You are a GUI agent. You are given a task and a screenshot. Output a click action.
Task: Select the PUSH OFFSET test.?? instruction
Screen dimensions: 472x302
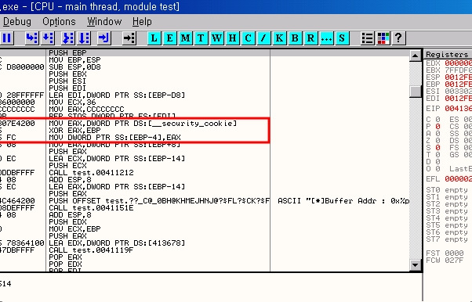click(159, 201)
